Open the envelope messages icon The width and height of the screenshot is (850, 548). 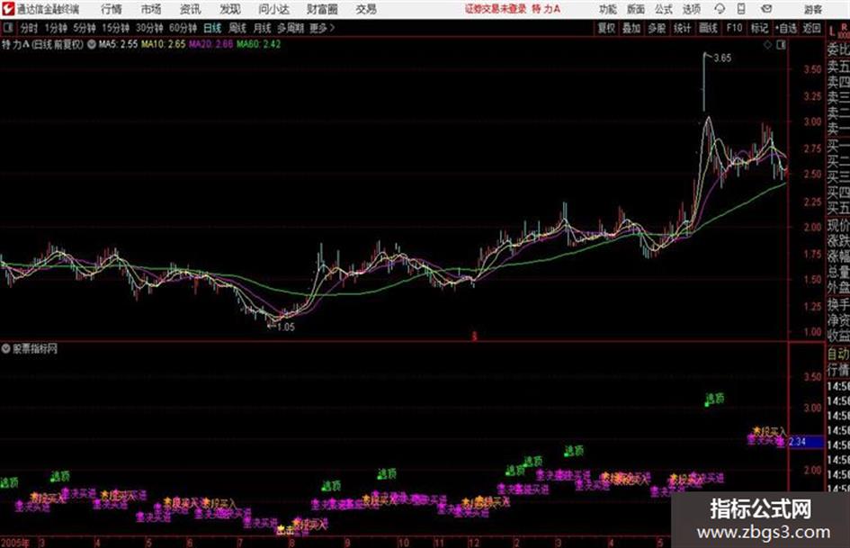[x=766, y=9]
